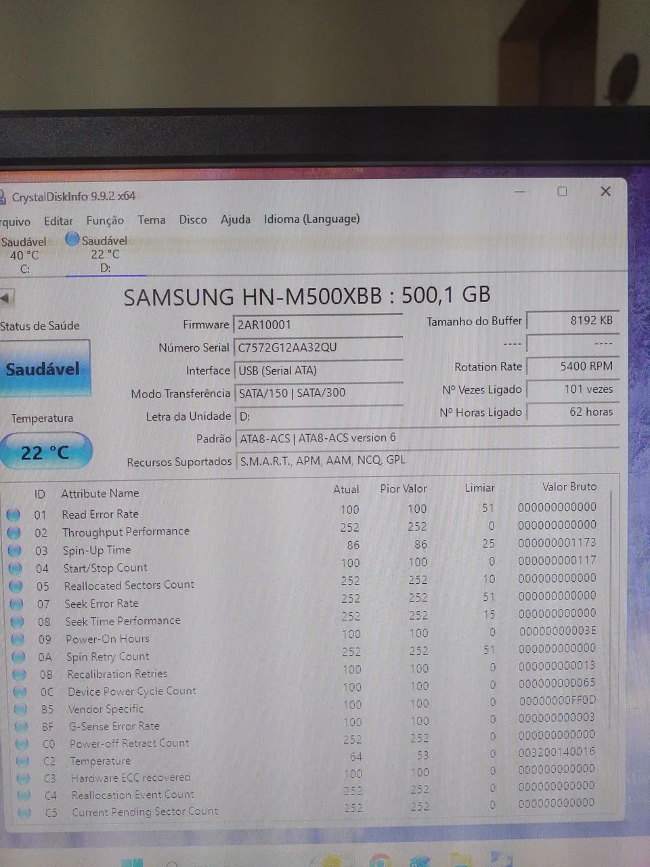The width and height of the screenshot is (650, 867).
Task: Click the status dot of Spin Retry Count
Action: [x=18, y=656]
